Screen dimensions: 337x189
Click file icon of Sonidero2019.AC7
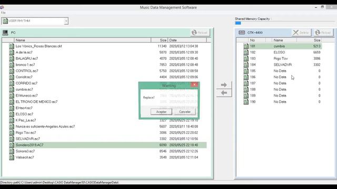pyautogui.click(x=12, y=145)
